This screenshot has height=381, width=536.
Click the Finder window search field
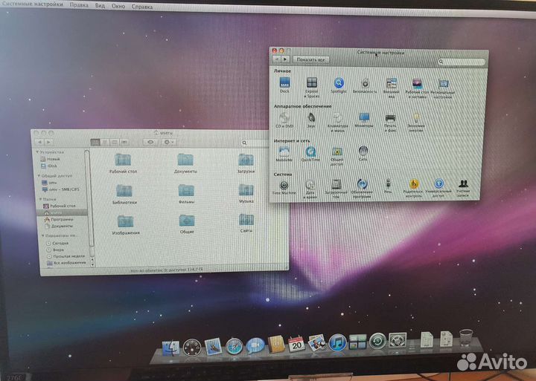coord(255,143)
